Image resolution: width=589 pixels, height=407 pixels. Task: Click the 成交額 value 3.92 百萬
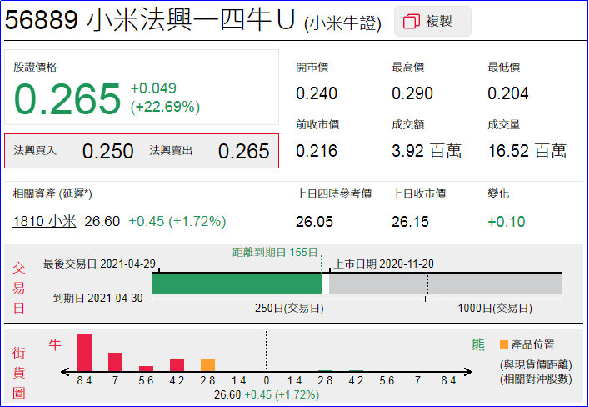point(427,151)
